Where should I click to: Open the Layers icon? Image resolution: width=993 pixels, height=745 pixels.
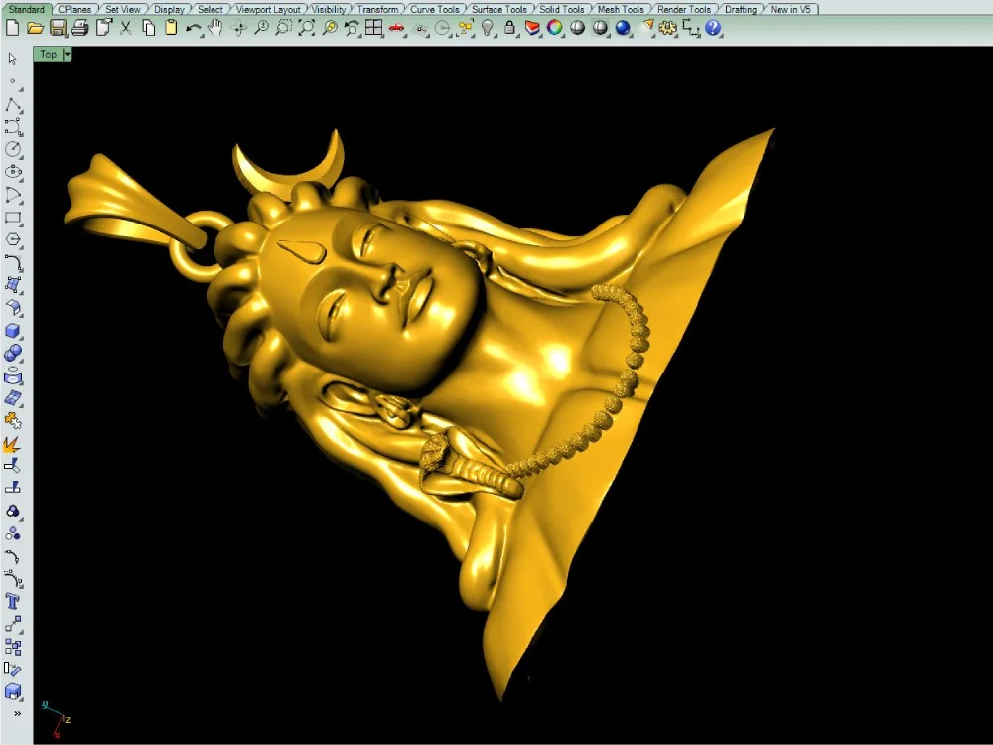tap(532, 28)
